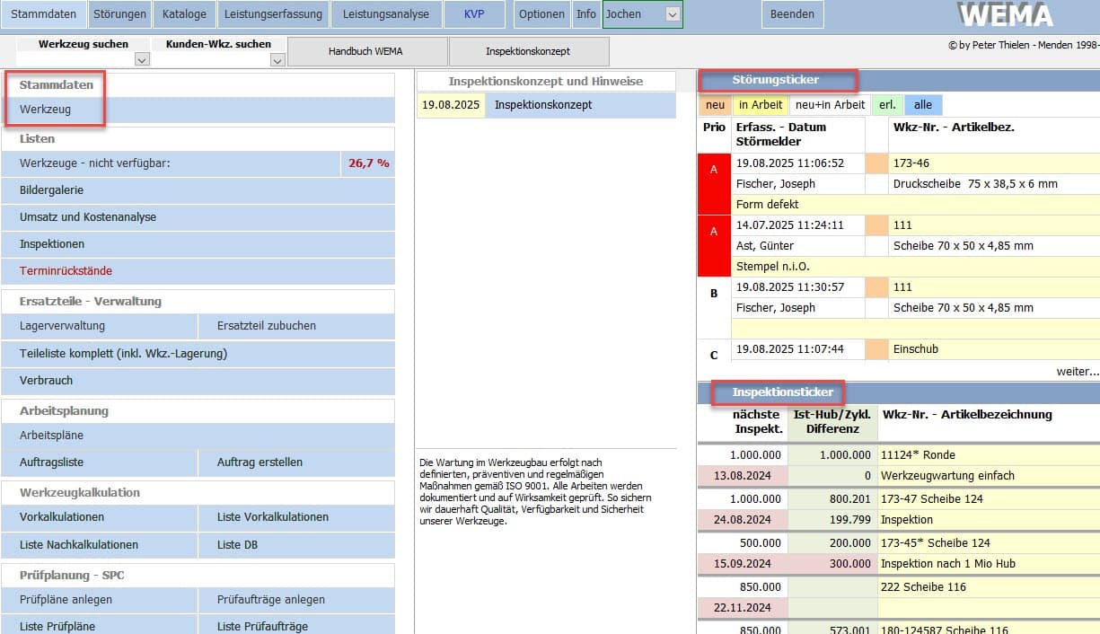1100x634 pixels.
Task: Click the WEMA logo
Action: [1005, 15]
